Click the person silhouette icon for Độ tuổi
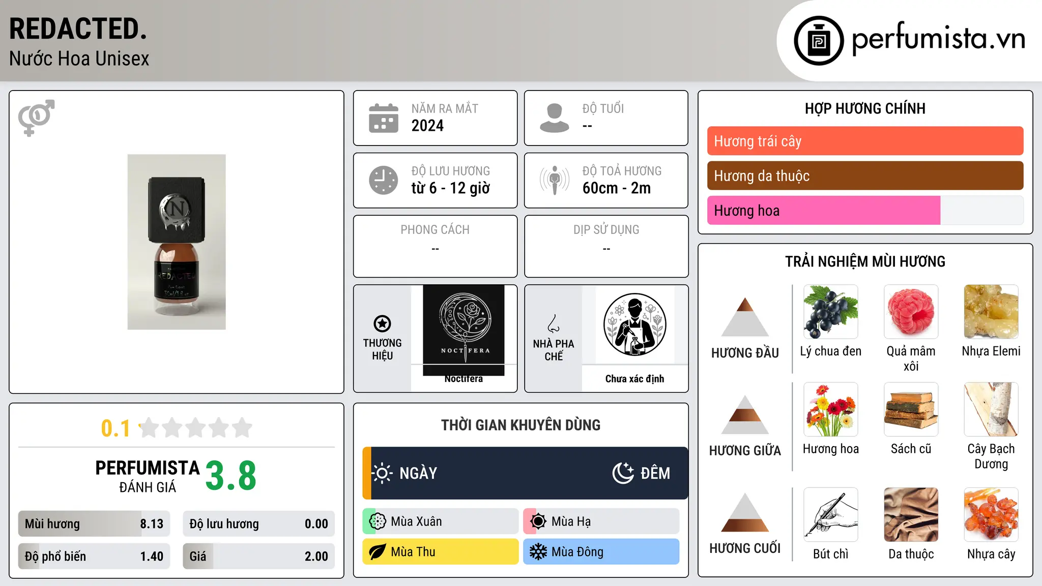This screenshot has height=586, width=1042. tap(555, 118)
